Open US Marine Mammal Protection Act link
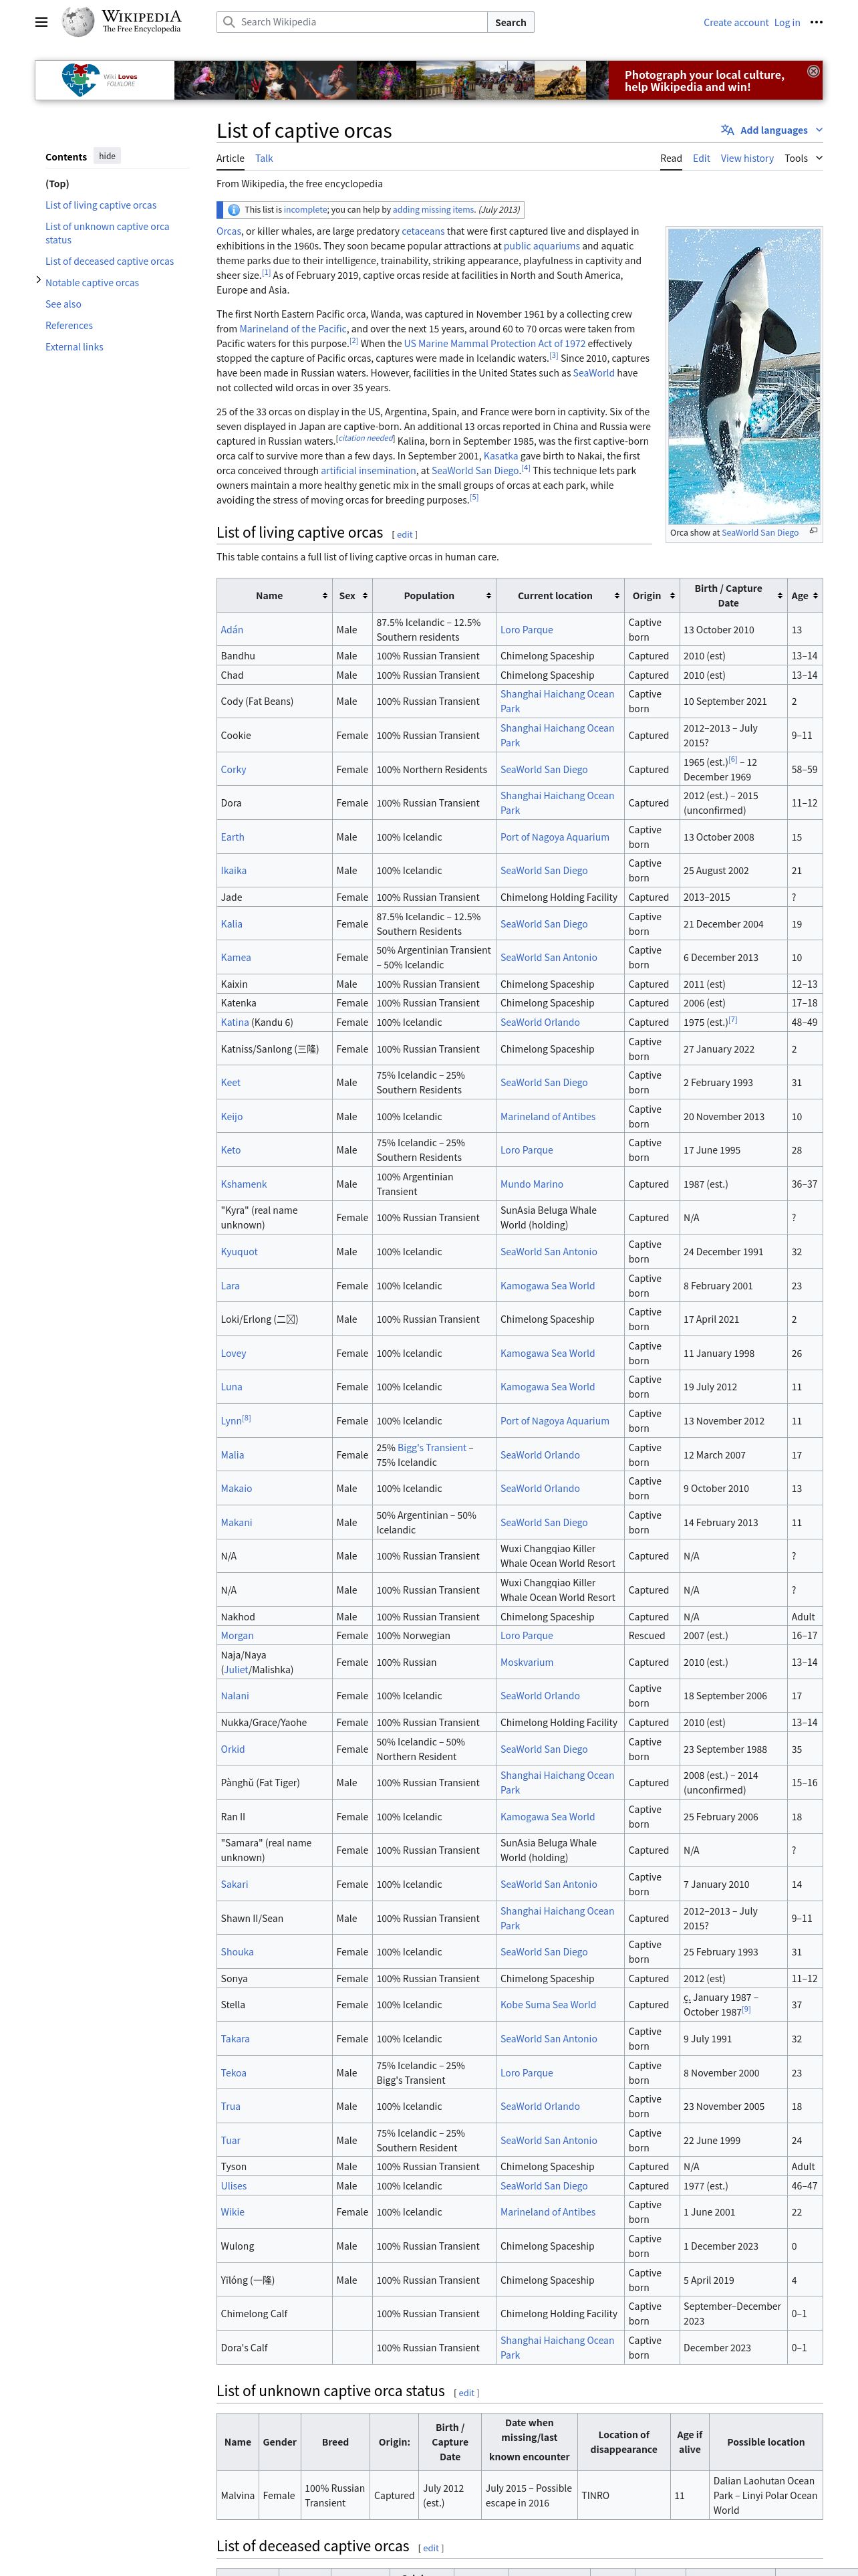Screen dimensions: 858x2576 point(494,343)
